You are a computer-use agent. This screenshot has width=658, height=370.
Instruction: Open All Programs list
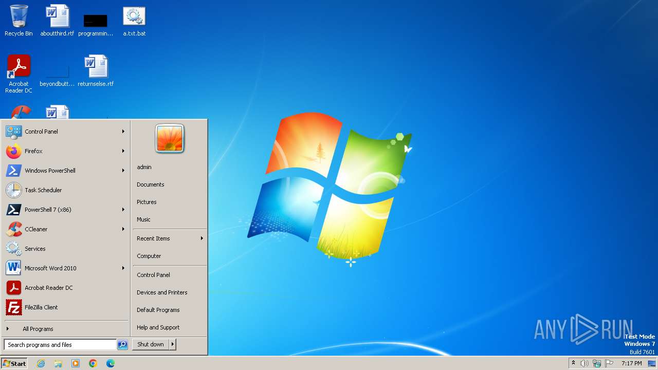pos(65,329)
